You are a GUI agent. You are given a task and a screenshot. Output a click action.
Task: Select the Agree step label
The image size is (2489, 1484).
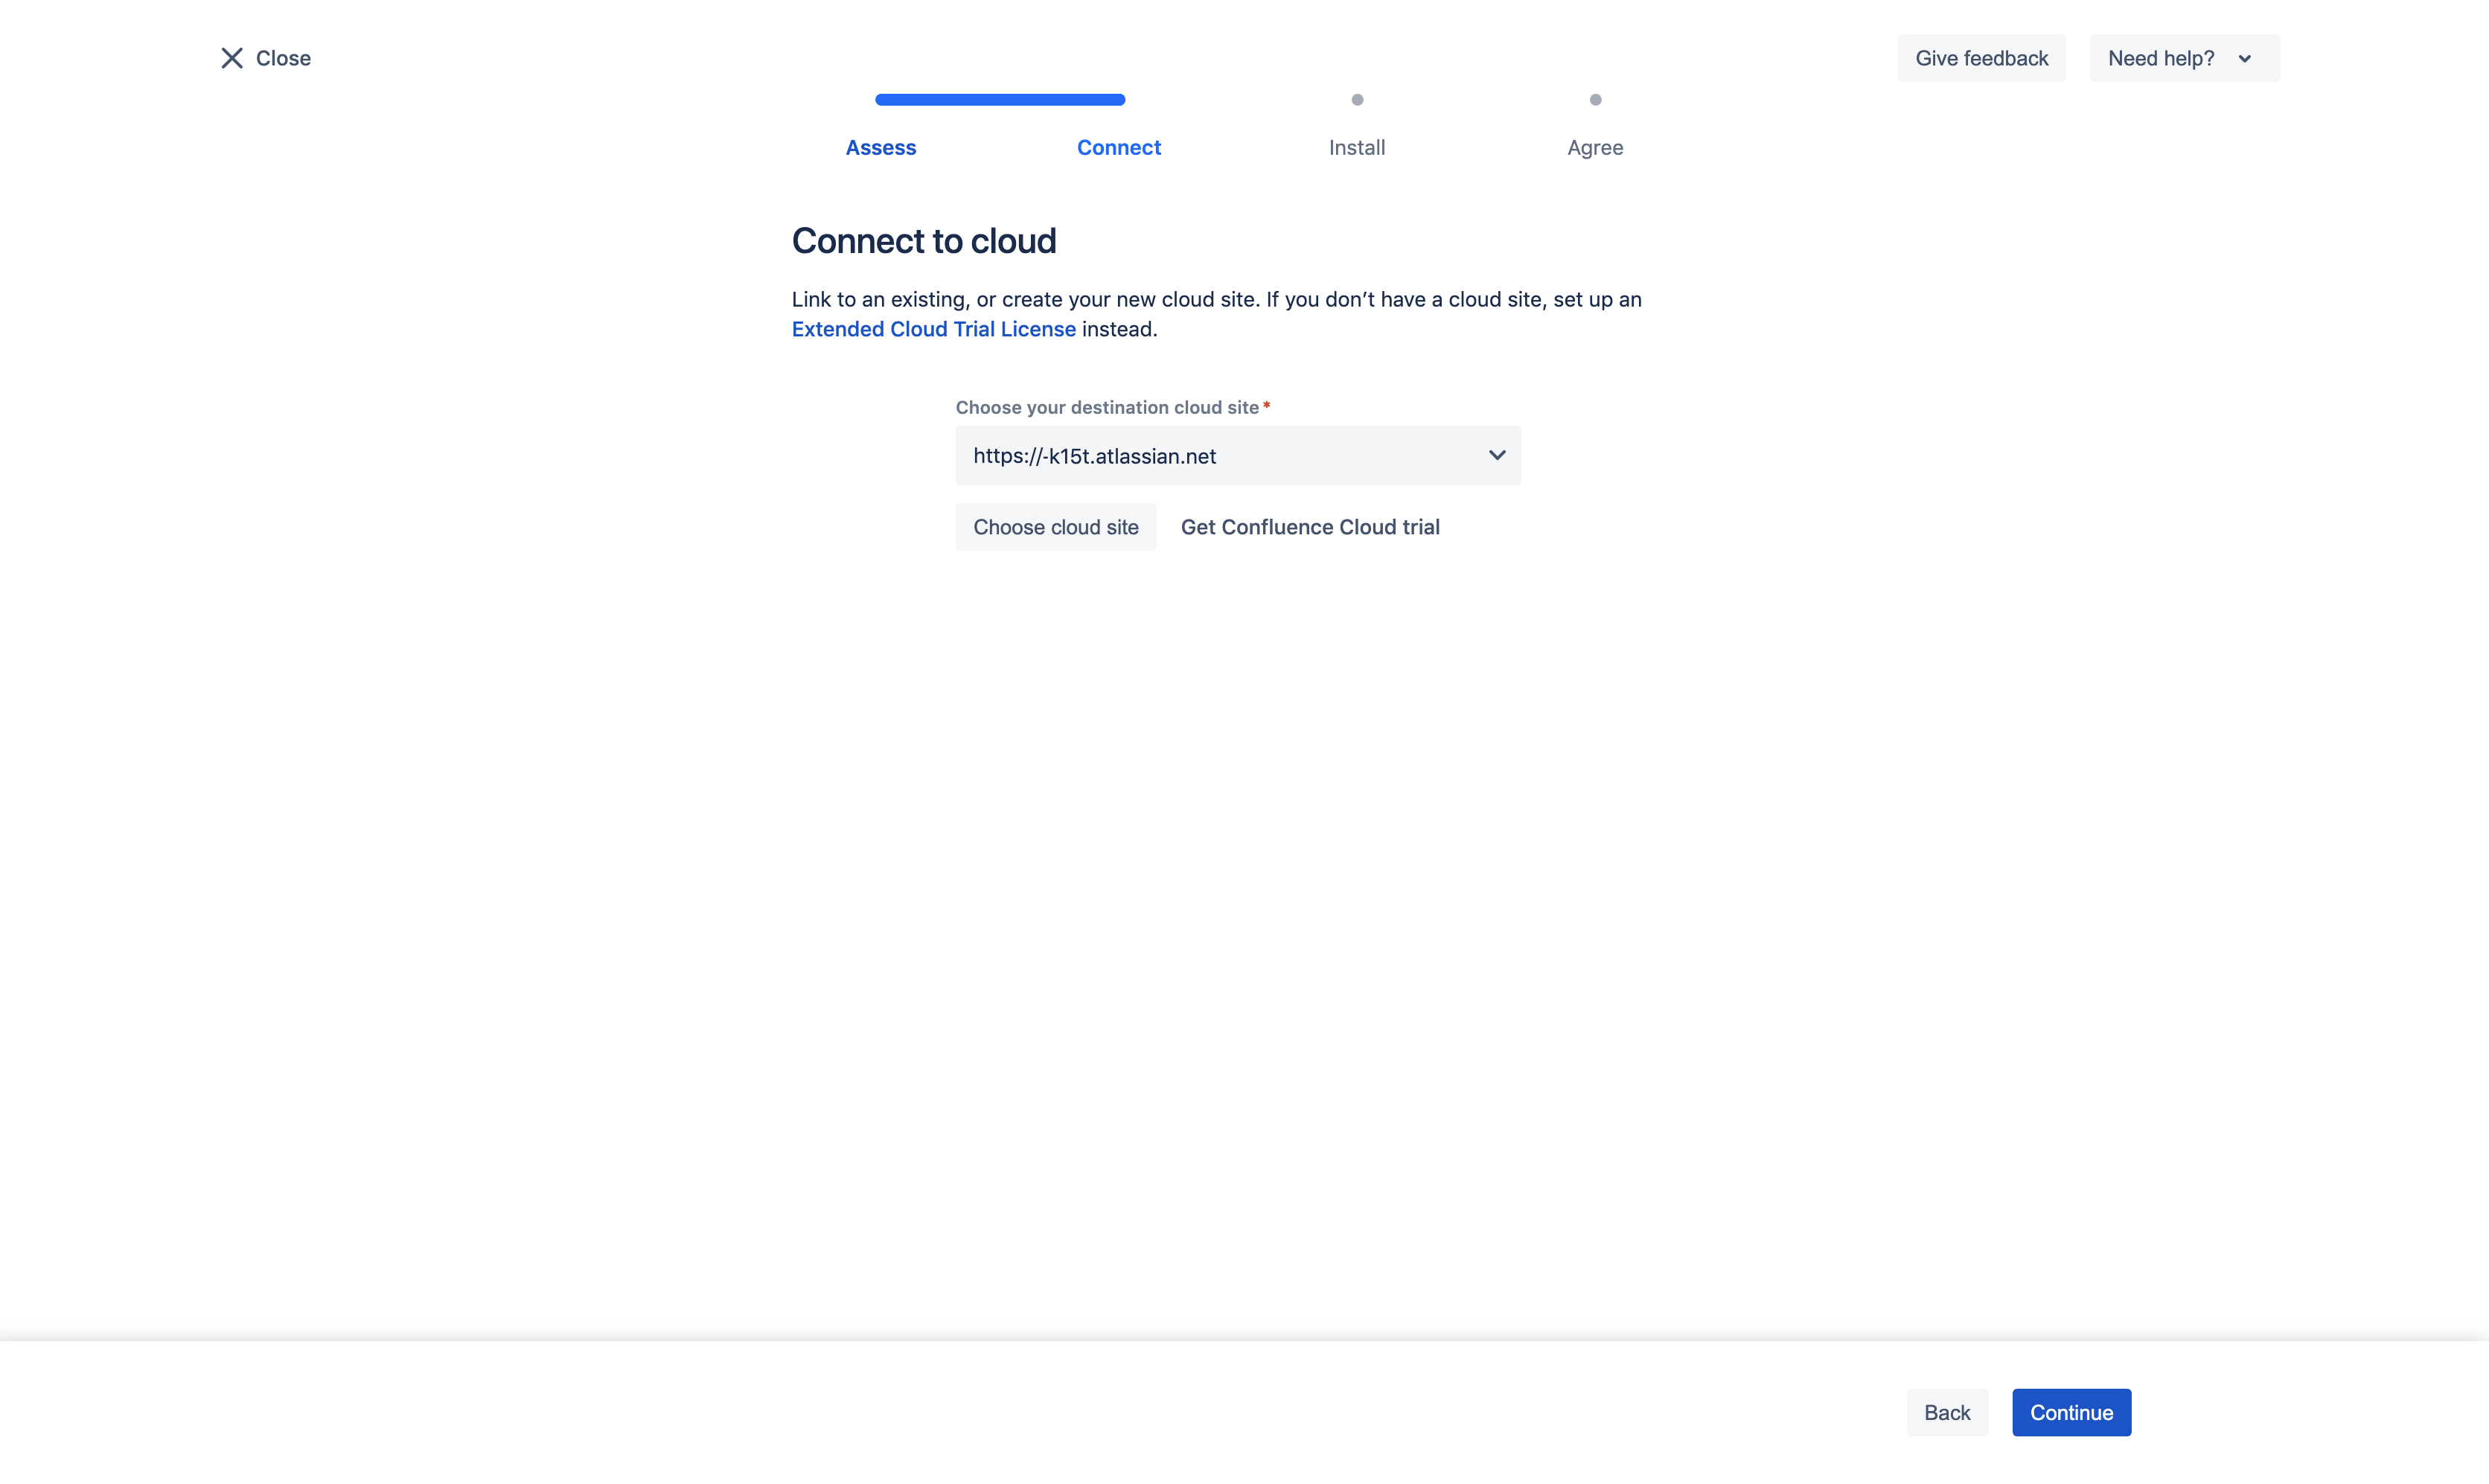(x=1594, y=147)
